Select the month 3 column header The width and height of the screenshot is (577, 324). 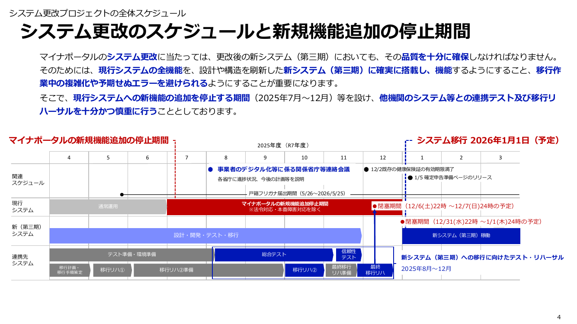tap(500, 158)
